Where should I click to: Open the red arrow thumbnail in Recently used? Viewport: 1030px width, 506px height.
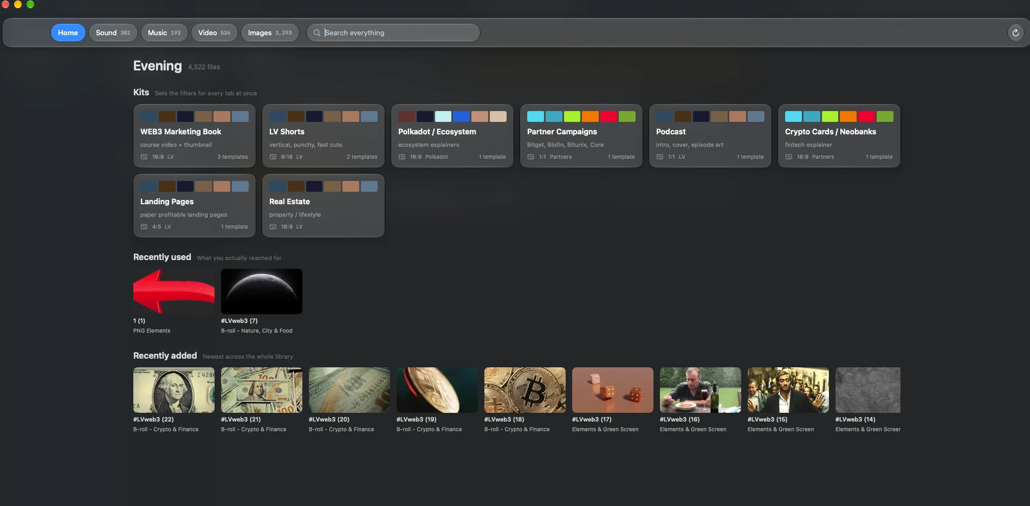(174, 291)
